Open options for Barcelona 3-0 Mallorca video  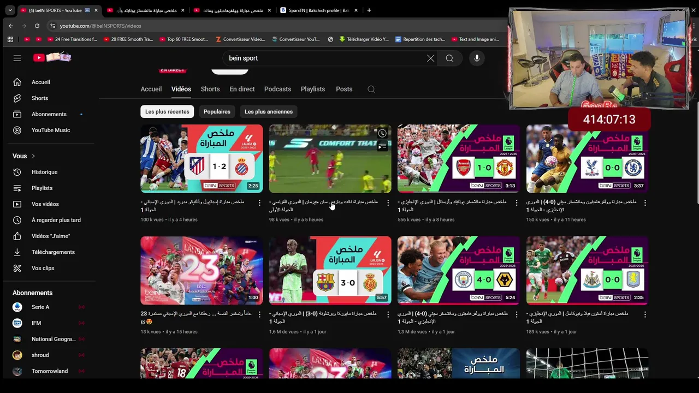pyautogui.click(x=388, y=314)
